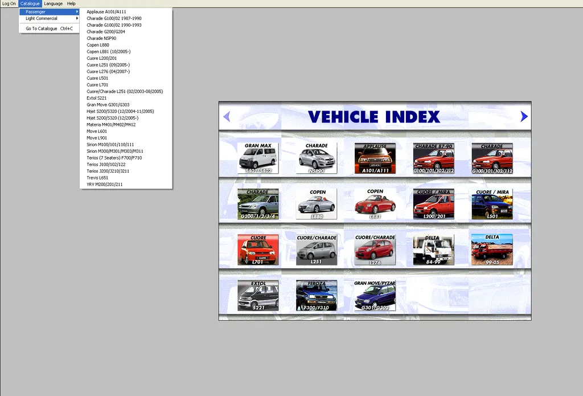Select Gran Move G301/G303 menu entry
The image size is (583, 396).
[x=126, y=105]
